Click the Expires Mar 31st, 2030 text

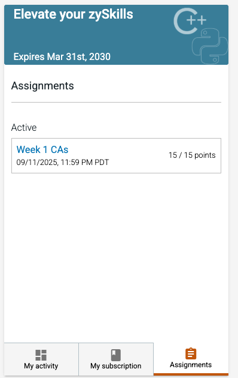pyautogui.click(x=62, y=57)
